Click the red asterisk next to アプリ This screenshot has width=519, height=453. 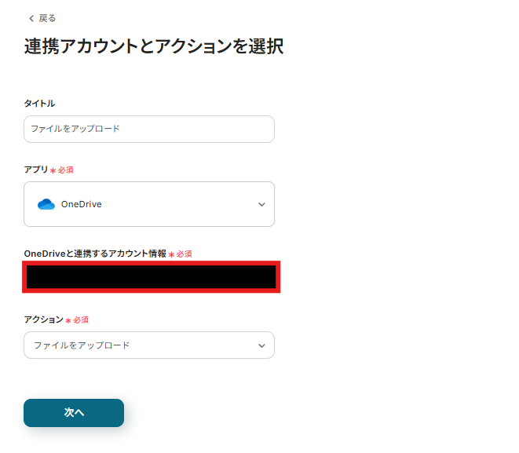click(53, 170)
